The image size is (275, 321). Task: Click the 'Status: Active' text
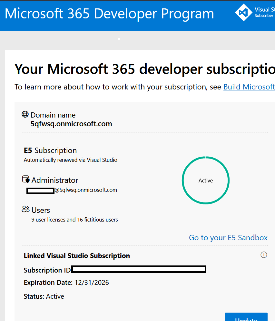click(x=44, y=296)
